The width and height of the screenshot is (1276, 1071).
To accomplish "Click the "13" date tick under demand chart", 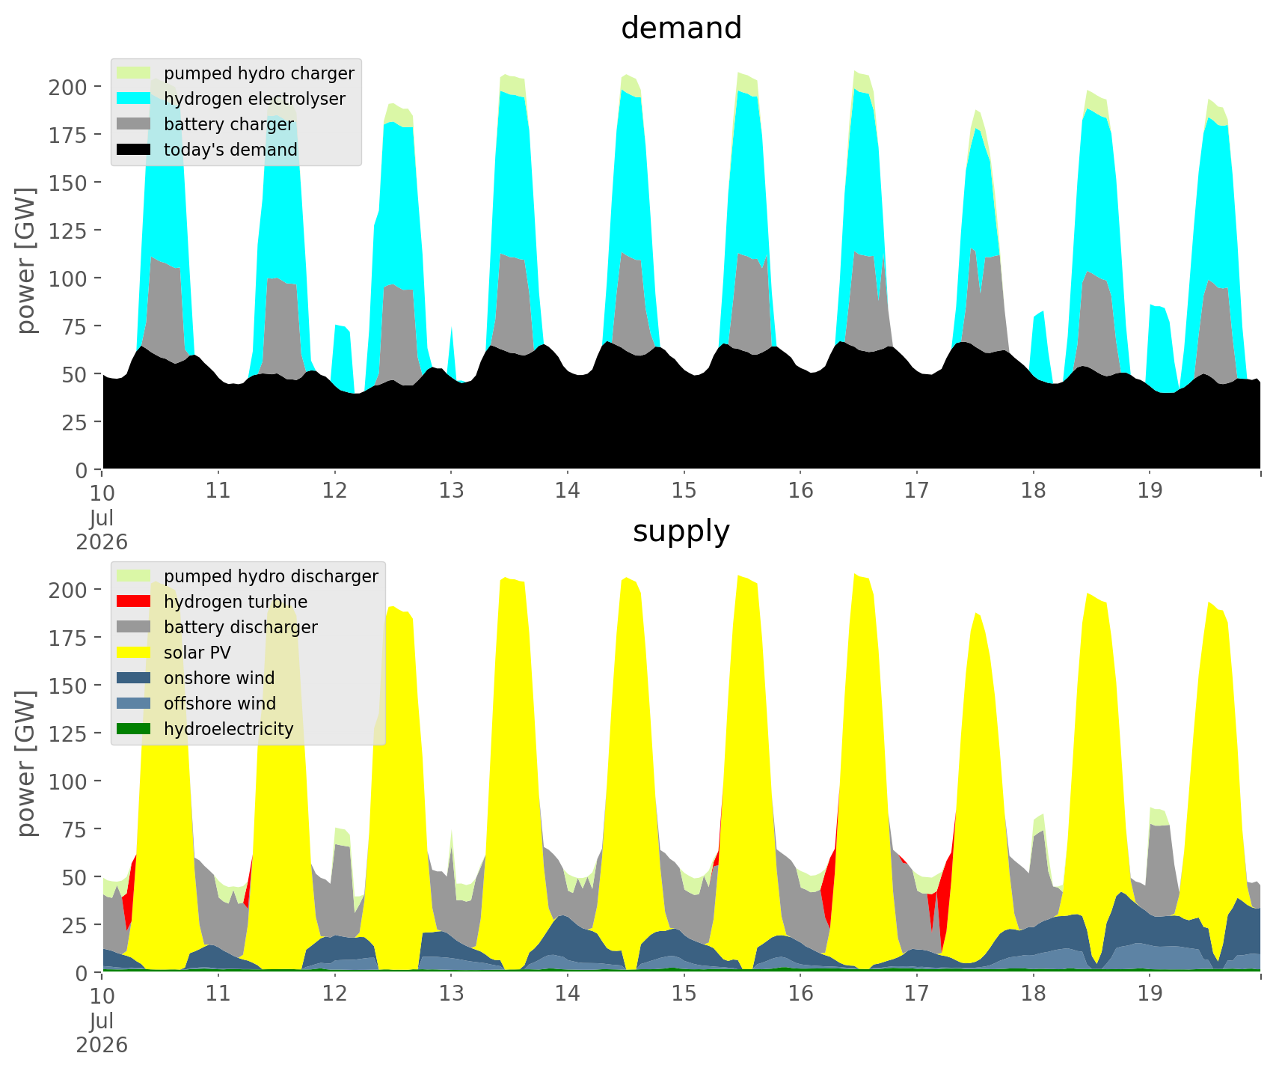I will click(451, 492).
